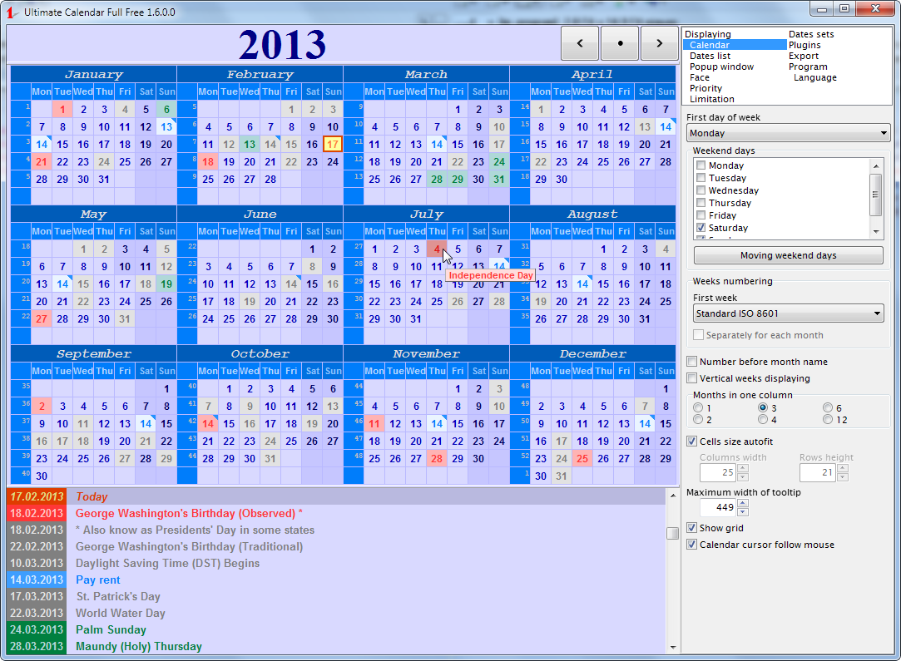Screen dimensions: 901x661
Task: Select the Pay rent row dated 14.03.2013
Action: click(x=336, y=580)
